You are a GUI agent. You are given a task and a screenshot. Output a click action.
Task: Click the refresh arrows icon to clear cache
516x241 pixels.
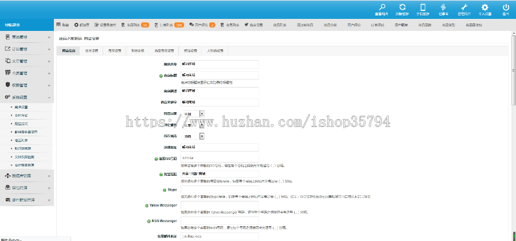point(402,7)
